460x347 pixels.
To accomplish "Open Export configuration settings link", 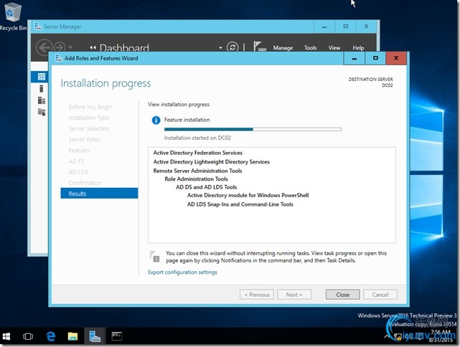I will tap(182, 272).
